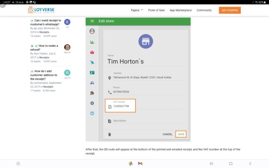Open Receipts category under customer address topic

tap(48, 87)
